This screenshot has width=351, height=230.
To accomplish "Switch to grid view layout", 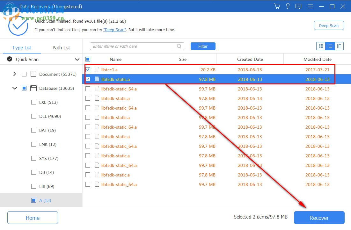I will 321,46.
